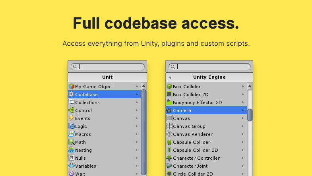
Task: Go back using Unity Engine header arrow
Action: (170, 77)
